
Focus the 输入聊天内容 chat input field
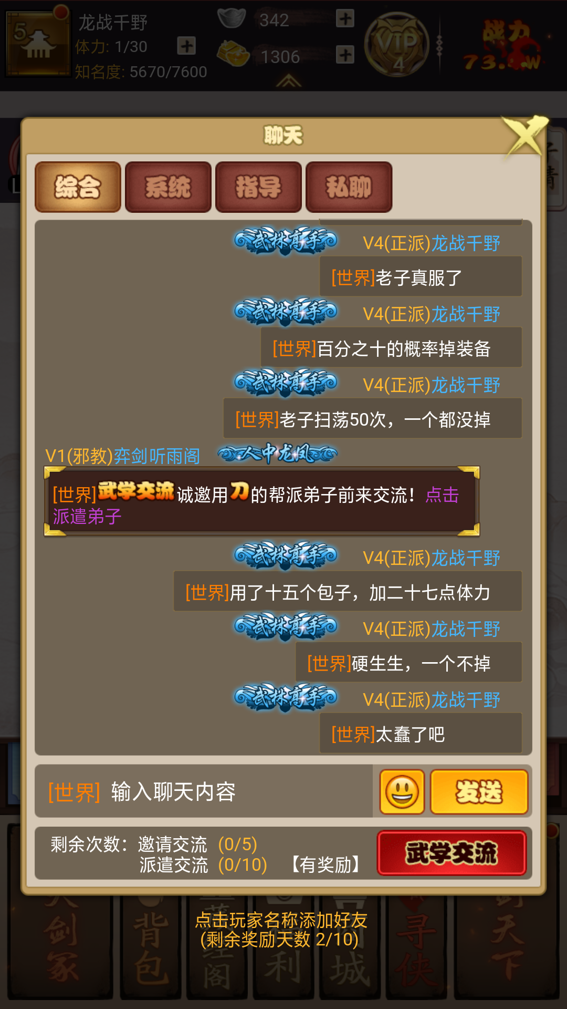pos(204,791)
